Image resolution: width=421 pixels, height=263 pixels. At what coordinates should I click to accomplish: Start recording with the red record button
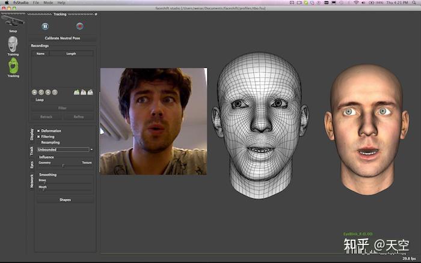(x=79, y=26)
